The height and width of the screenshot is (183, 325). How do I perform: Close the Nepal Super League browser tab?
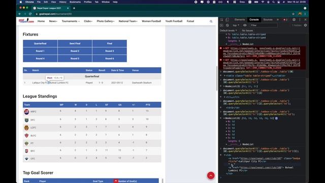click(x=68, y=8)
